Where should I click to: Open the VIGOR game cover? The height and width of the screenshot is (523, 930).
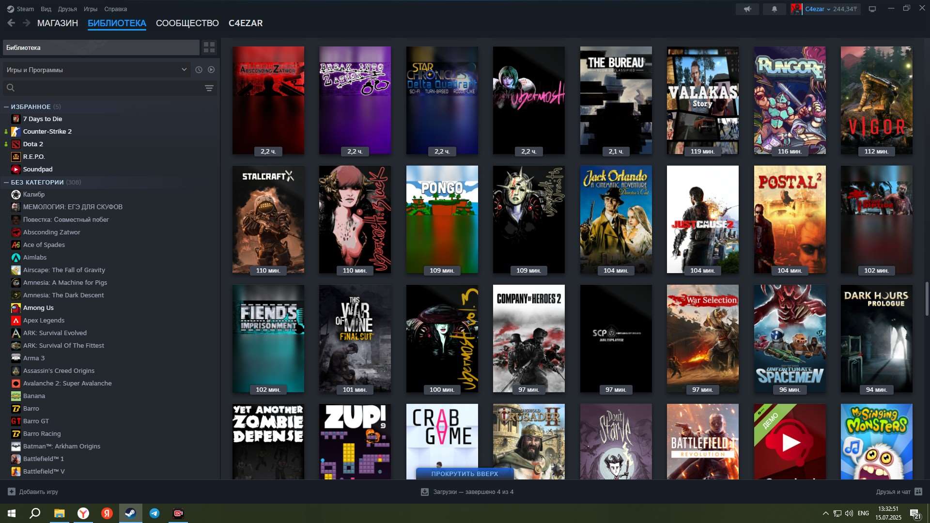click(876, 100)
